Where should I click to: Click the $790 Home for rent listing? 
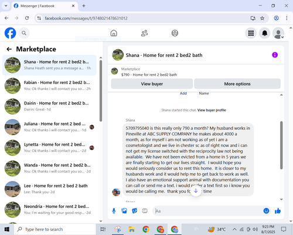(149, 75)
